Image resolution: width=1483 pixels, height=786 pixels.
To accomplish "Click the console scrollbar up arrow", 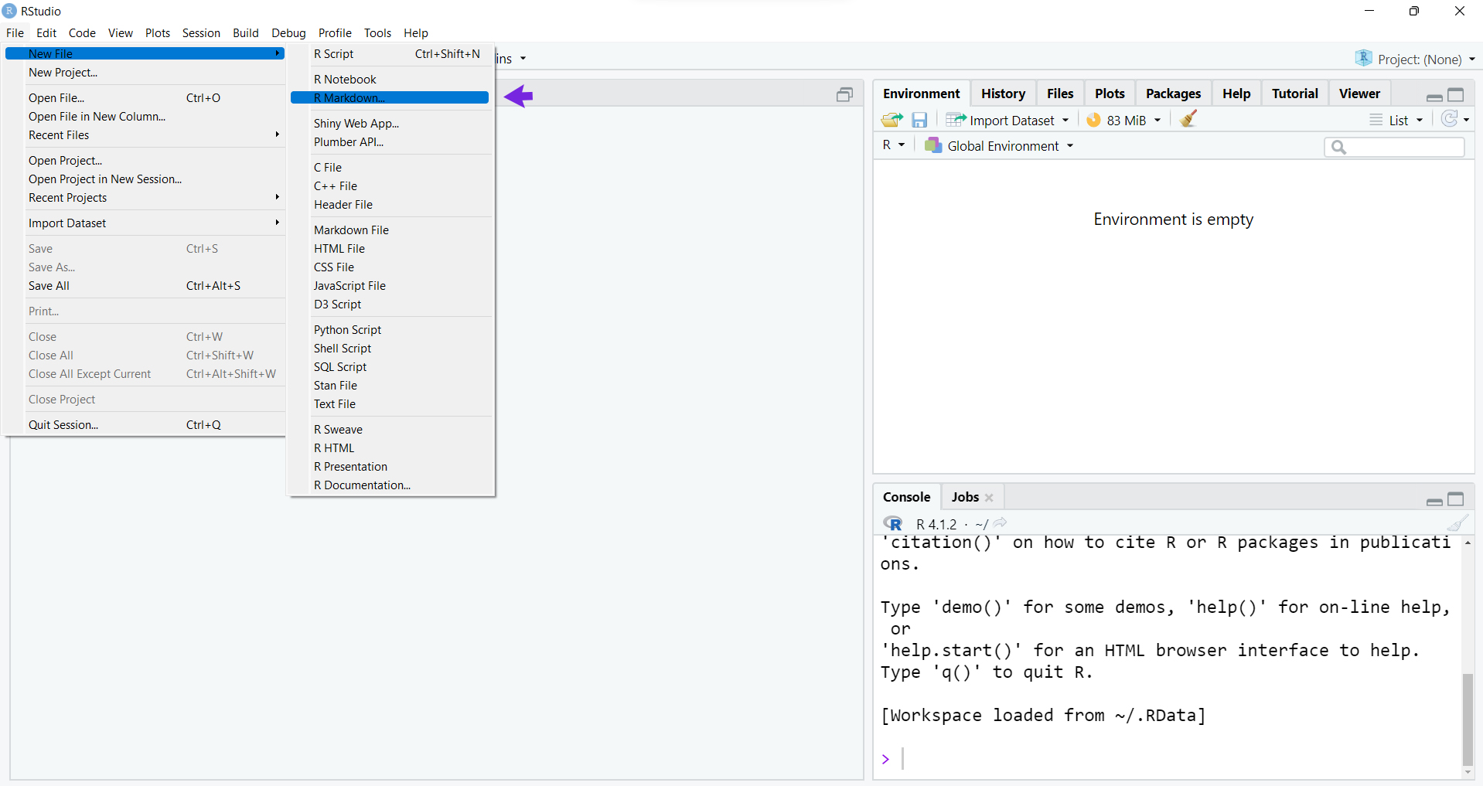I will (1468, 543).
